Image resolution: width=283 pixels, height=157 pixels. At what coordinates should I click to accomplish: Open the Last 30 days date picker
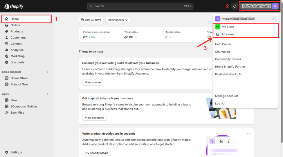click(91, 20)
